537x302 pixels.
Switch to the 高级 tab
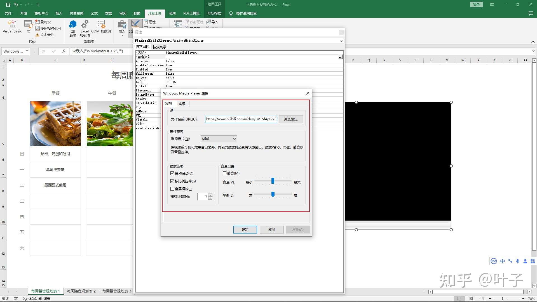click(x=182, y=104)
